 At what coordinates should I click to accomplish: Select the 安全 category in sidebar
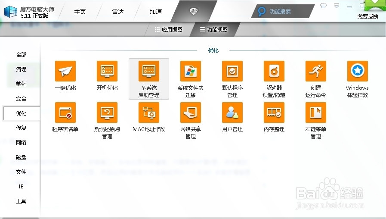pyautogui.click(x=21, y=99)
